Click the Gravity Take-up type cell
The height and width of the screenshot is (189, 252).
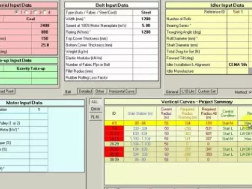(31, 69)
